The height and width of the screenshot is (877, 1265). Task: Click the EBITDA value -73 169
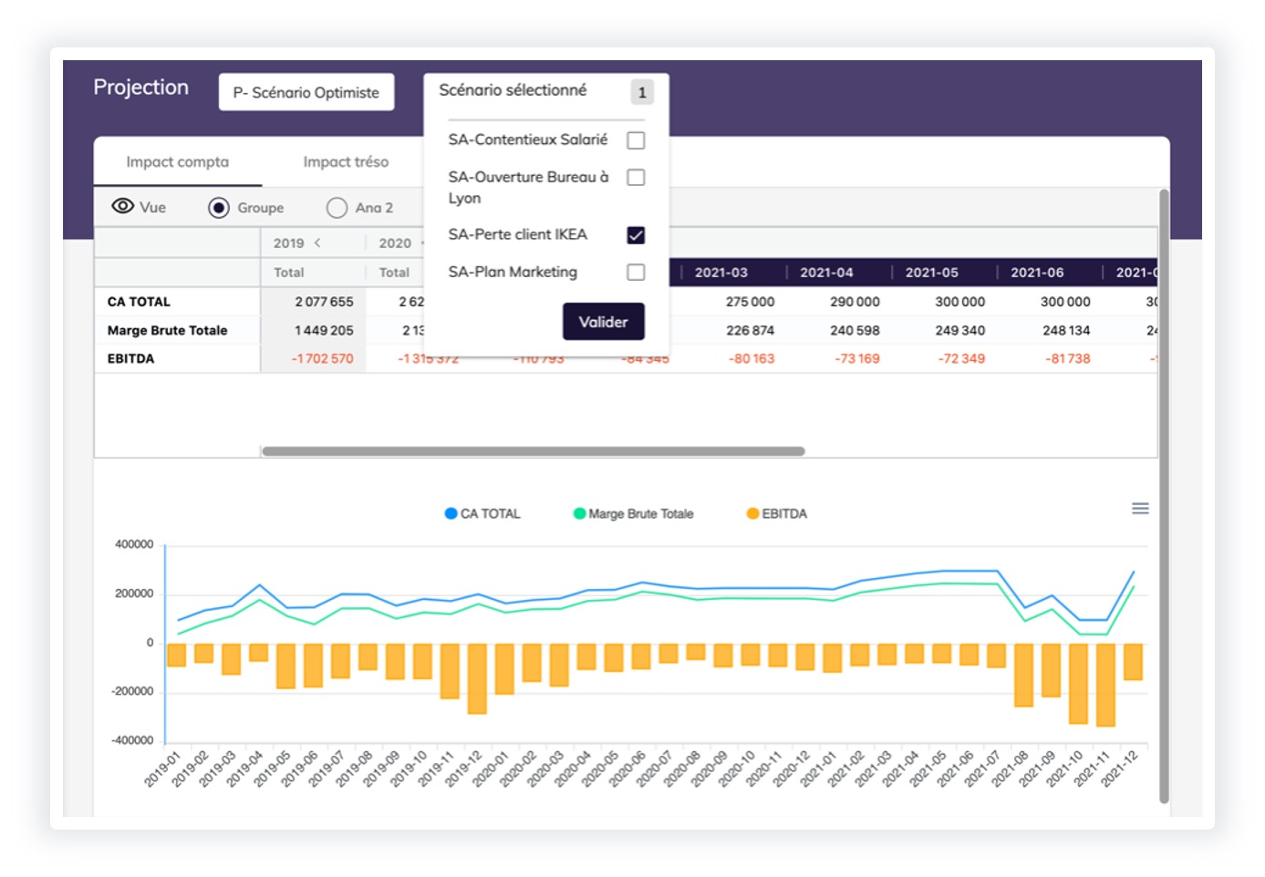857,358
